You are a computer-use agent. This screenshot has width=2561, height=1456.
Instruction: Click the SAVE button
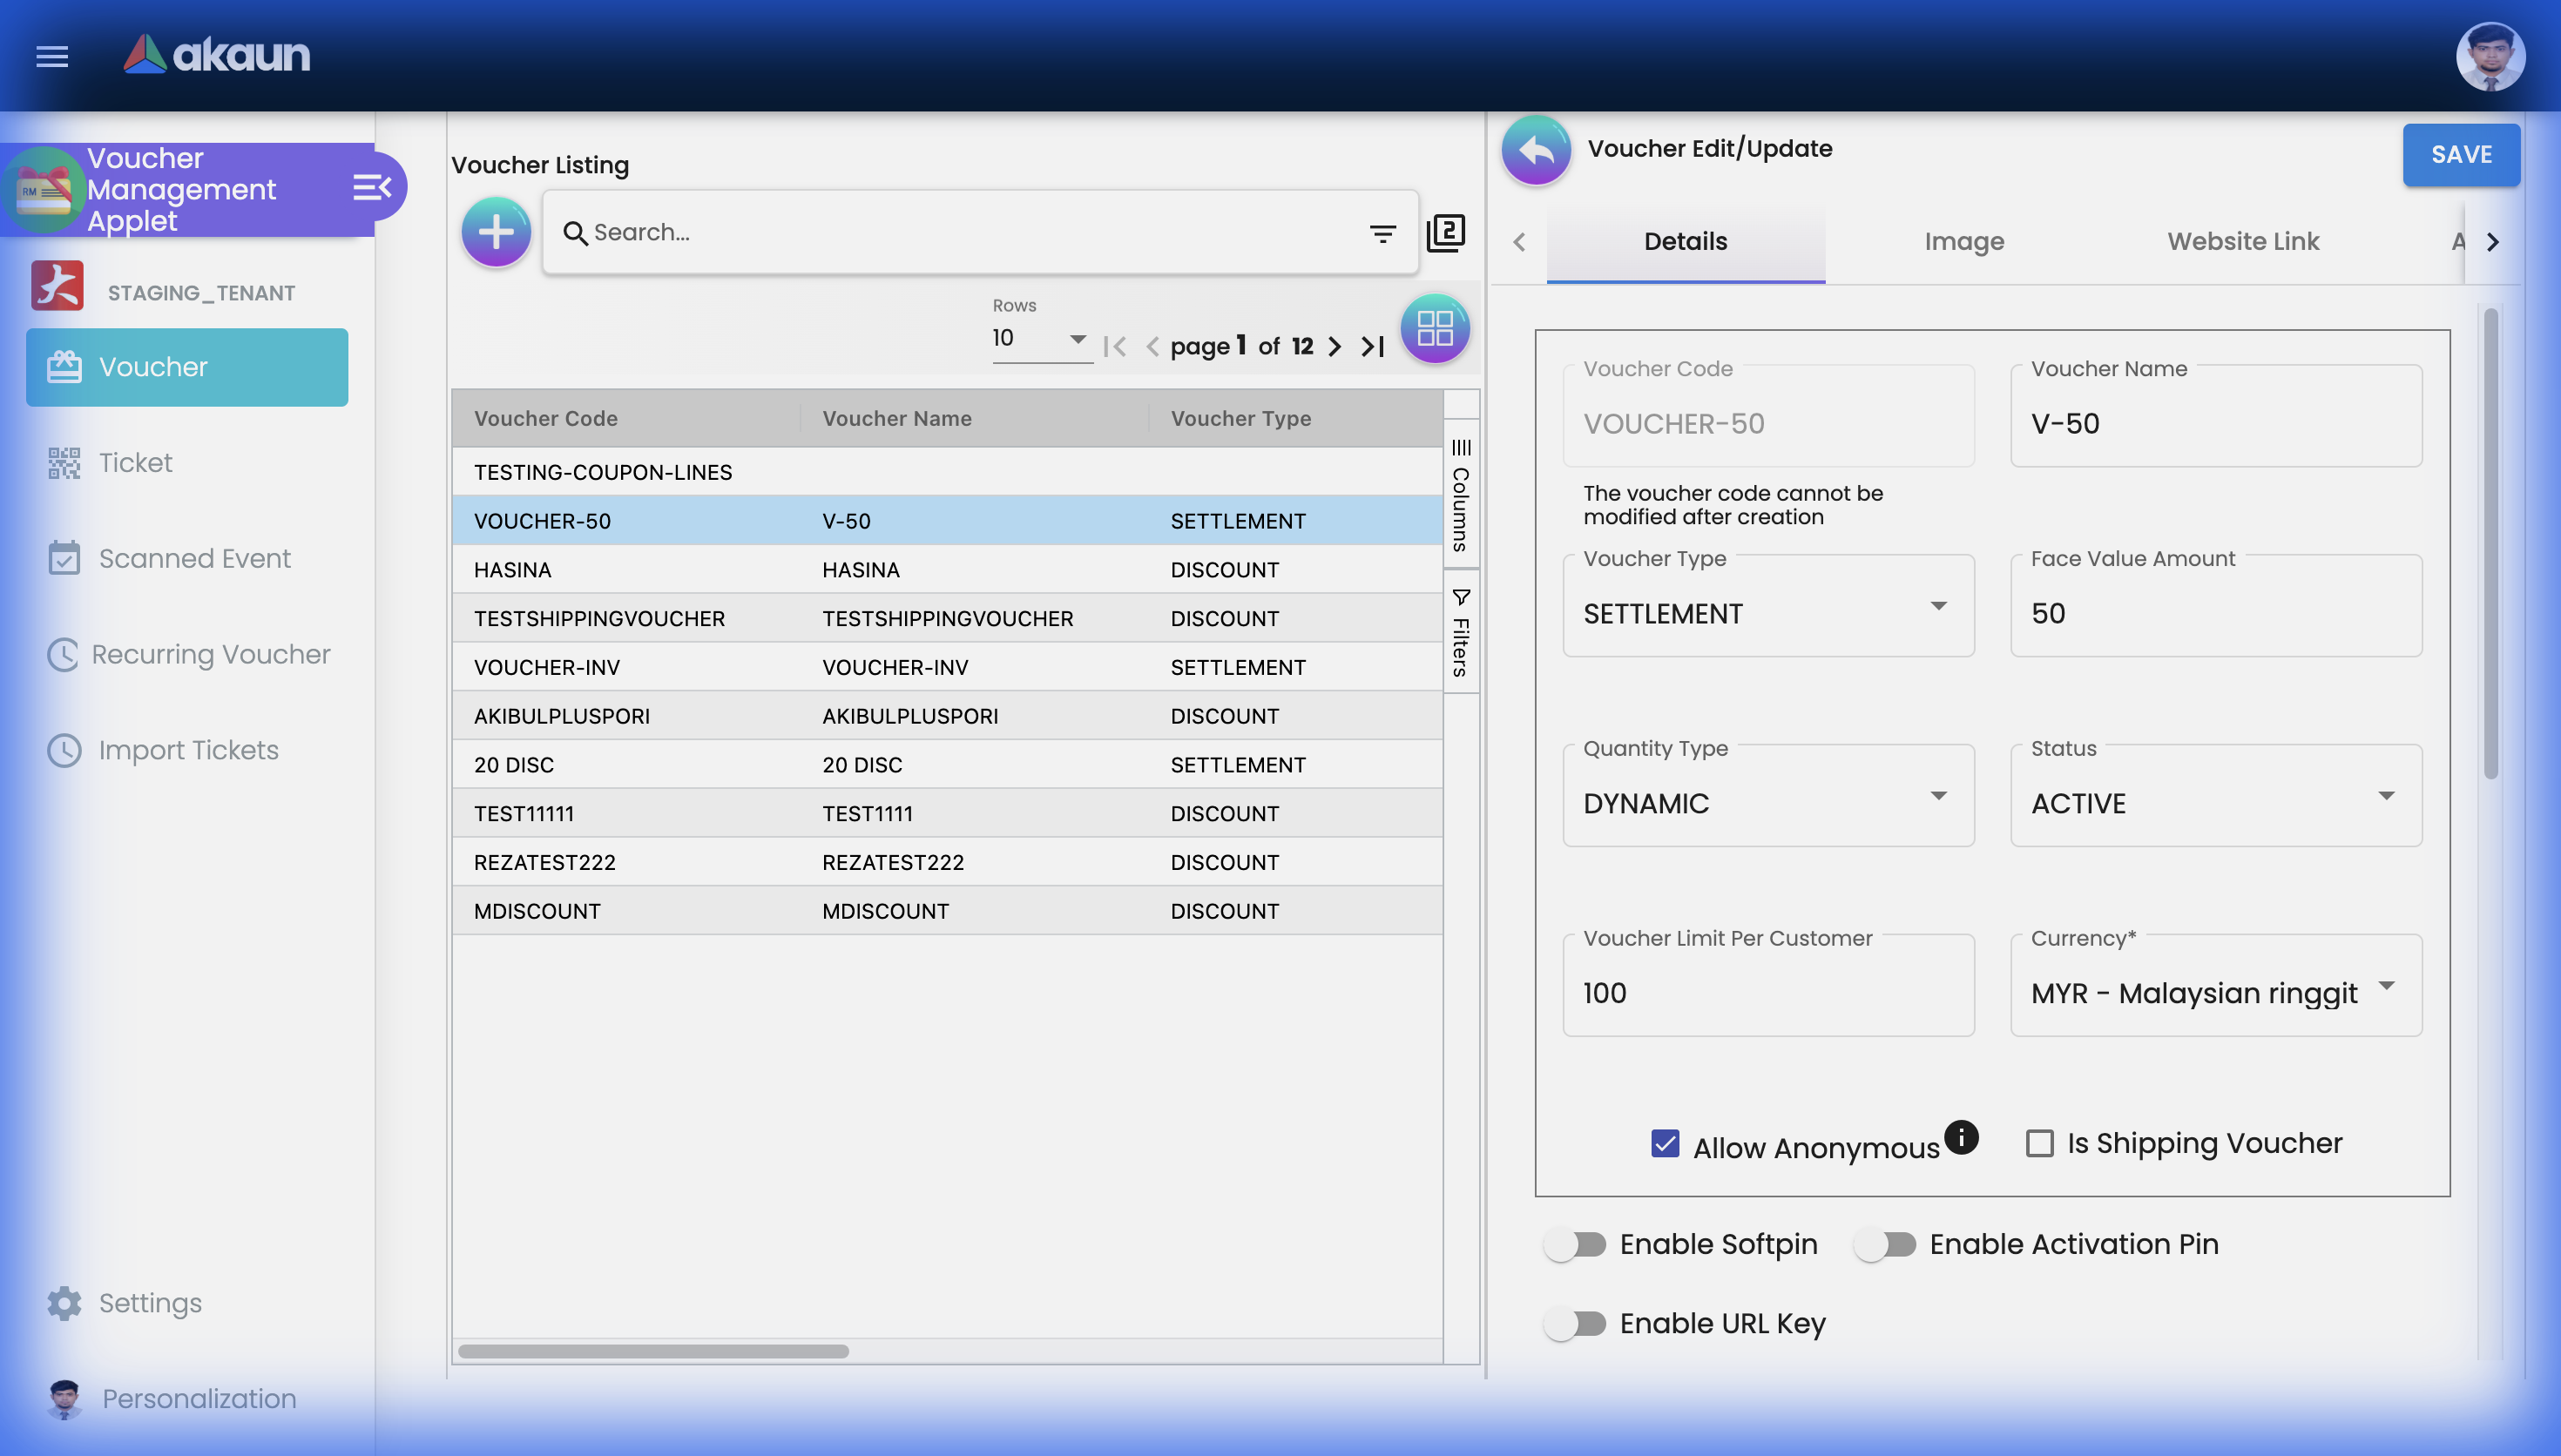point(2460,154)
